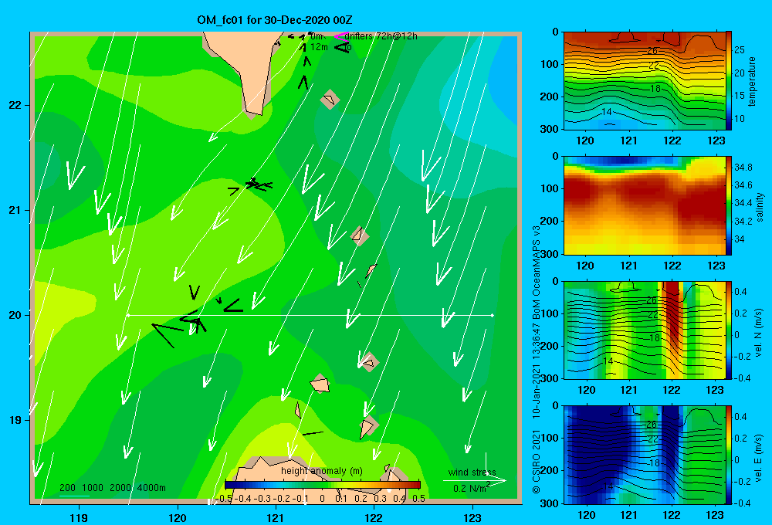
Task: Click the '-0.4' tick on vel. E scale
Action: 743,503
